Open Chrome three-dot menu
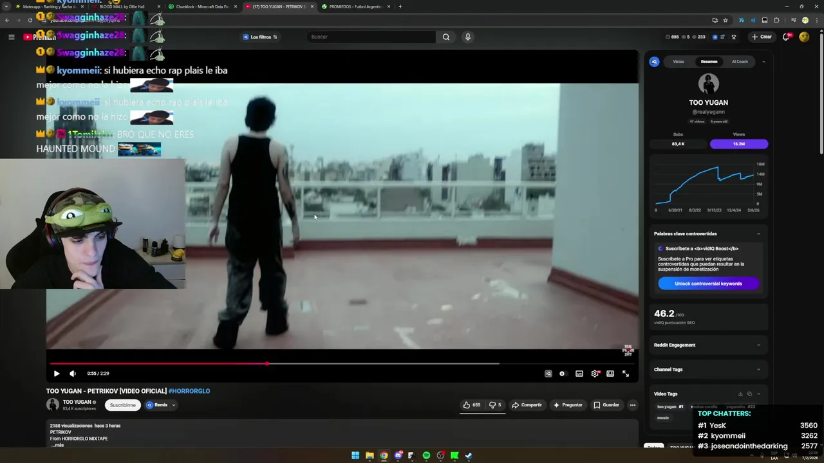Viewport: 824px width, 463px height. point(816,20)
